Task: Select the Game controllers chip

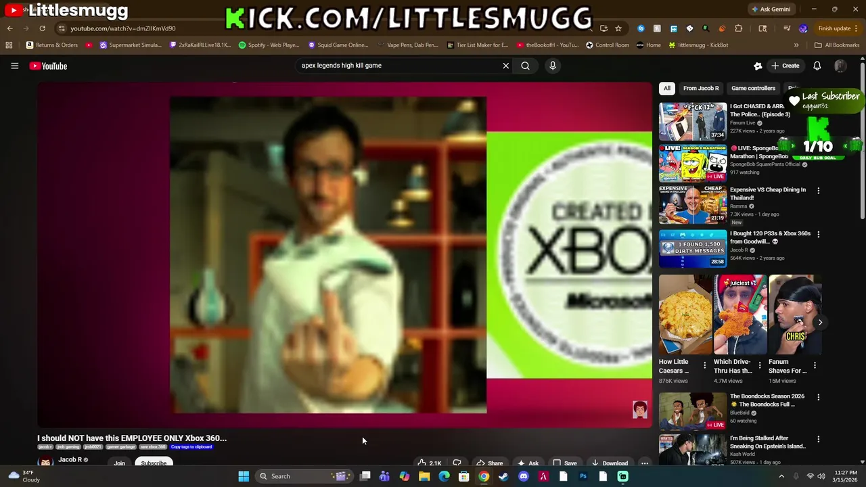Action: click(753, 88)
